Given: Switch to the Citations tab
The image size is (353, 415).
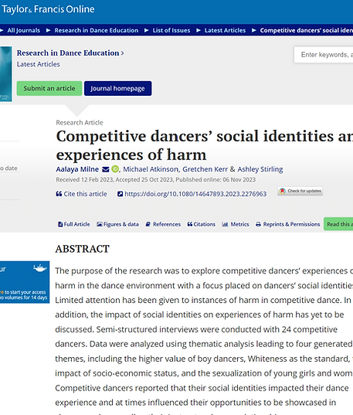Looking at the screenshot, I should click(201, 224).
